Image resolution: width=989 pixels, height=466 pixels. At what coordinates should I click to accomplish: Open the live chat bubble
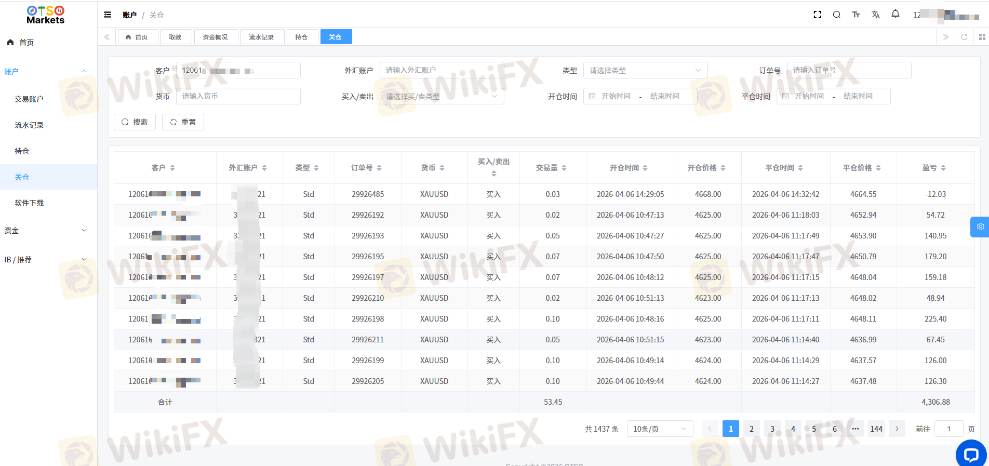(970, 455)
